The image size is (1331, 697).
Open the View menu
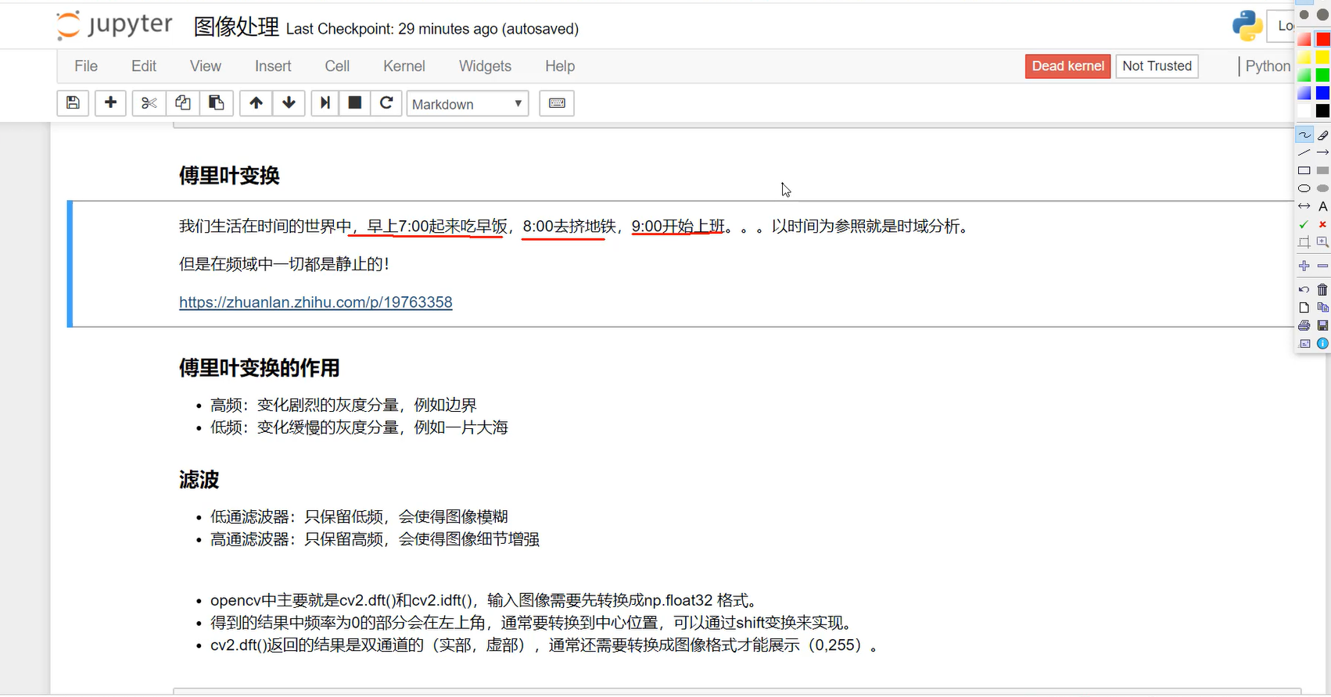click(x=206, y=66)
